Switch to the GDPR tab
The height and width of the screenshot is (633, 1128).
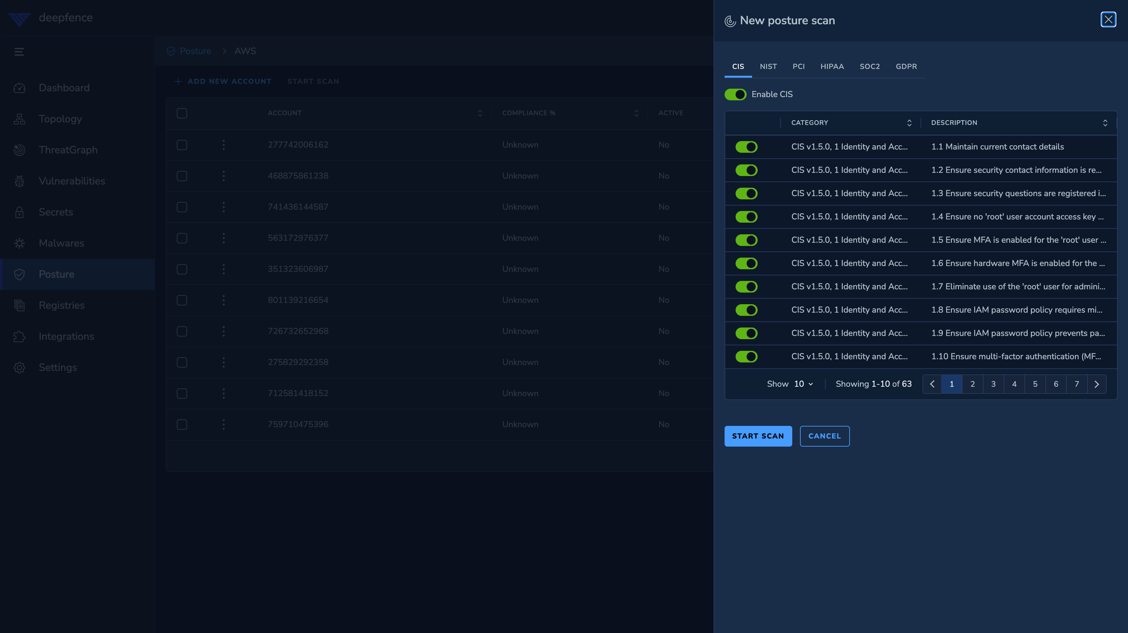[906, 67]
